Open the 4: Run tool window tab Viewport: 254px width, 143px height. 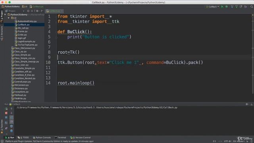click(x=10, y=138)
